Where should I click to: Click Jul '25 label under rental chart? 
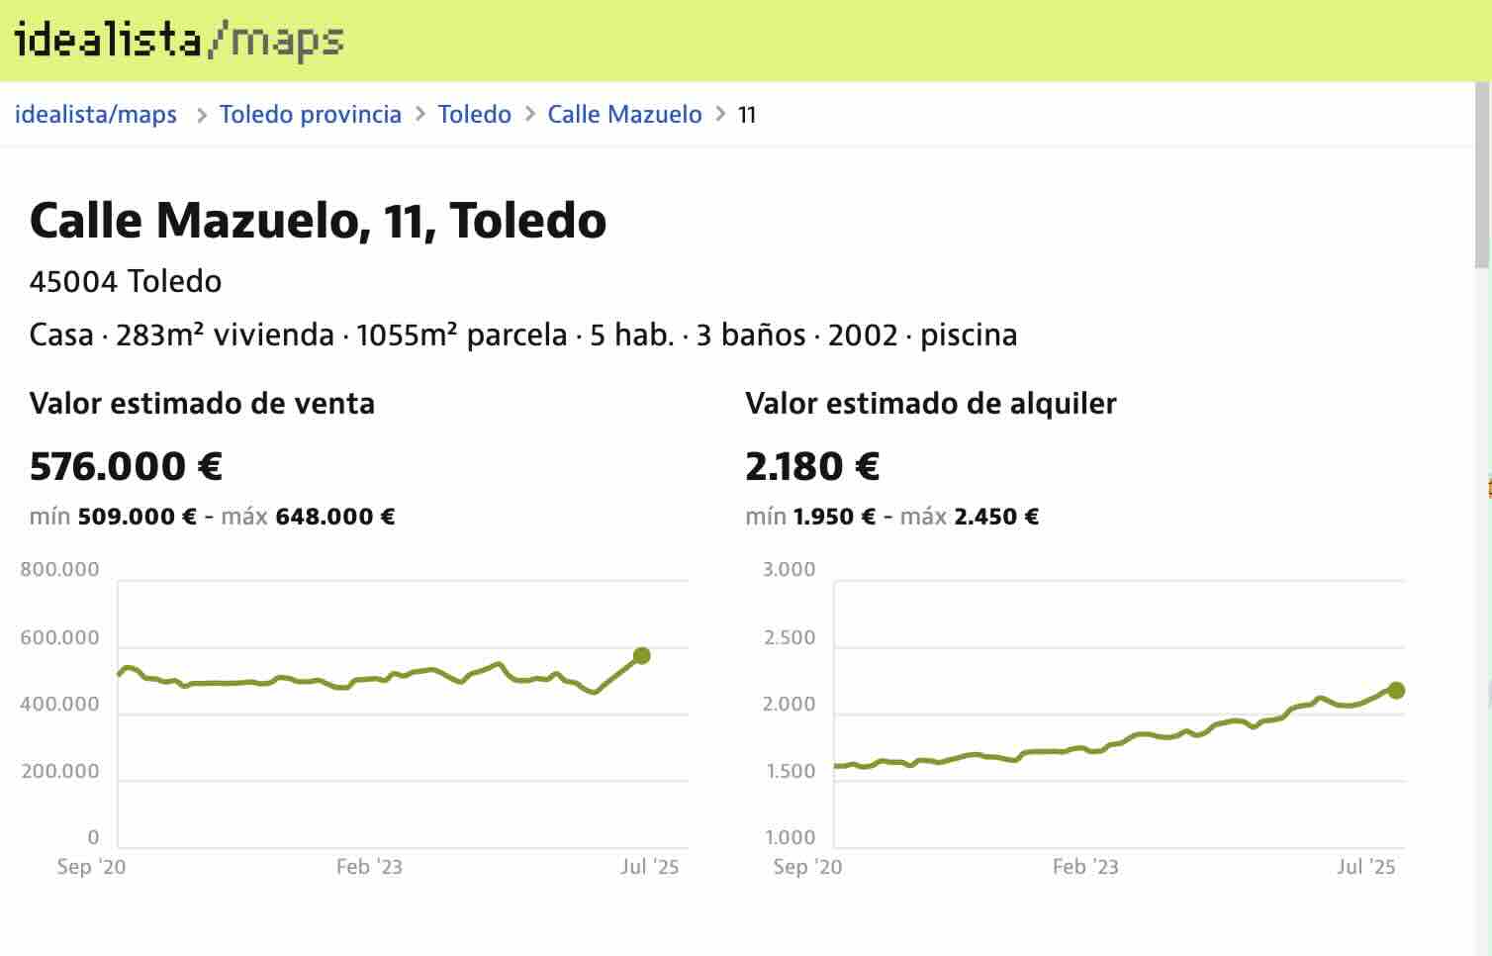1365,867
